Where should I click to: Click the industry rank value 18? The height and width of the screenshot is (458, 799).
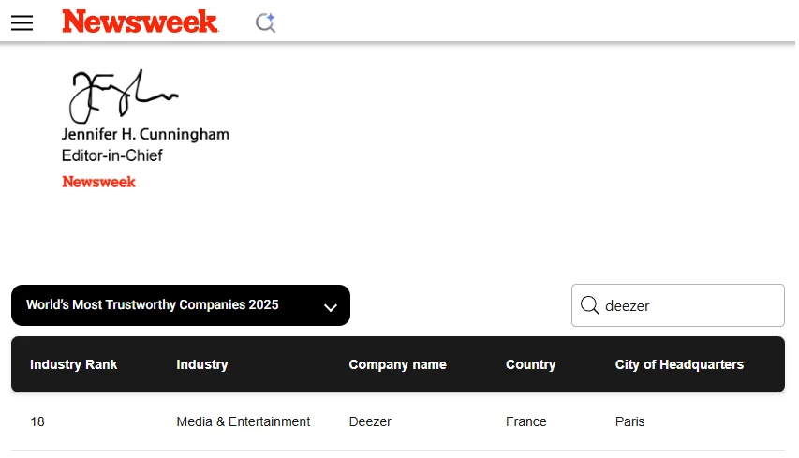click(x=37, y=421)
